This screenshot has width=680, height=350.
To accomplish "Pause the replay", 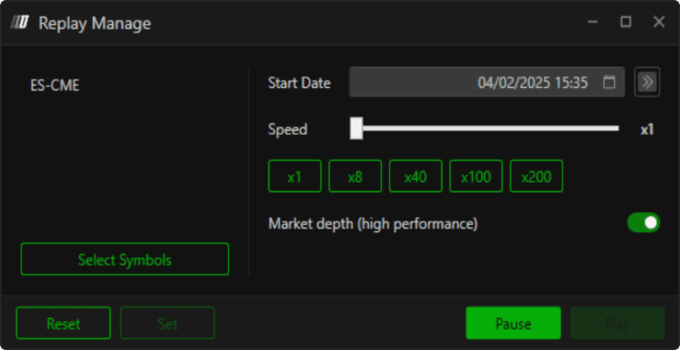I will (x=513, y=323).
